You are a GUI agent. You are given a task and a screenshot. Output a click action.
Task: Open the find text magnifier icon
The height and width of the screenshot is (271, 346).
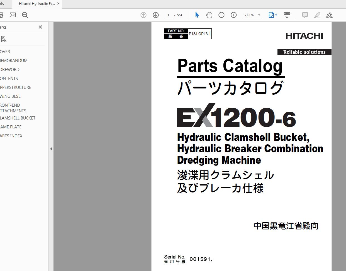(25, 15)
